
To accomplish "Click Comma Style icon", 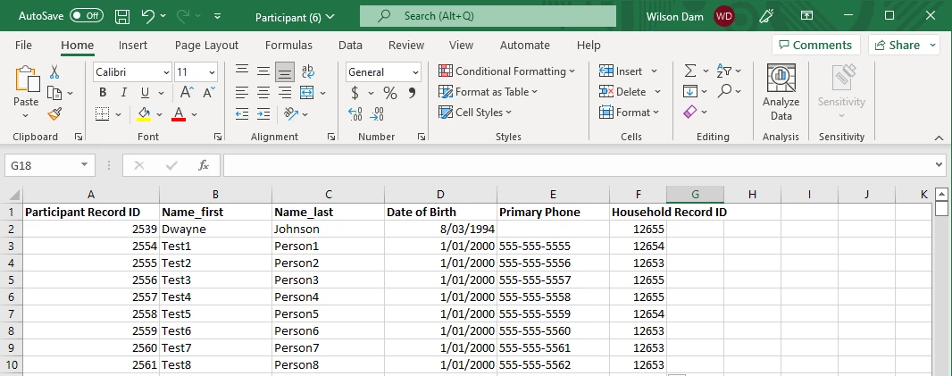I will pos(412,93).
